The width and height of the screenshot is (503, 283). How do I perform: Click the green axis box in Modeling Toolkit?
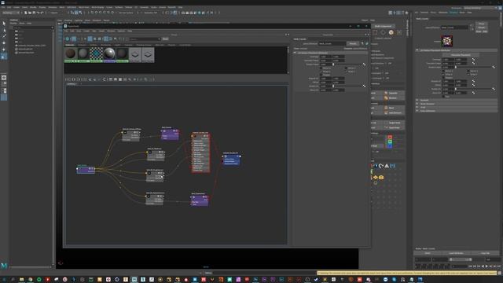390,141
